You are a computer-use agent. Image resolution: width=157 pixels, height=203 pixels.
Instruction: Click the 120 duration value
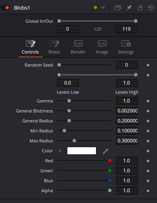point(98,29)
